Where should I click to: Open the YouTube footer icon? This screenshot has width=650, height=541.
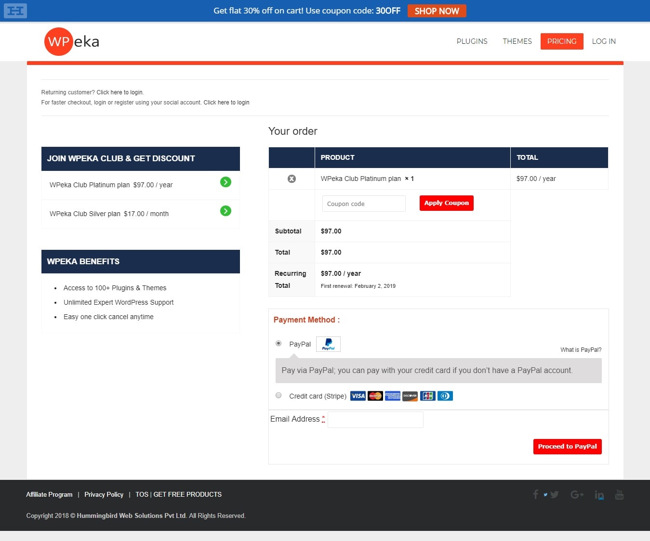[619, 494]
